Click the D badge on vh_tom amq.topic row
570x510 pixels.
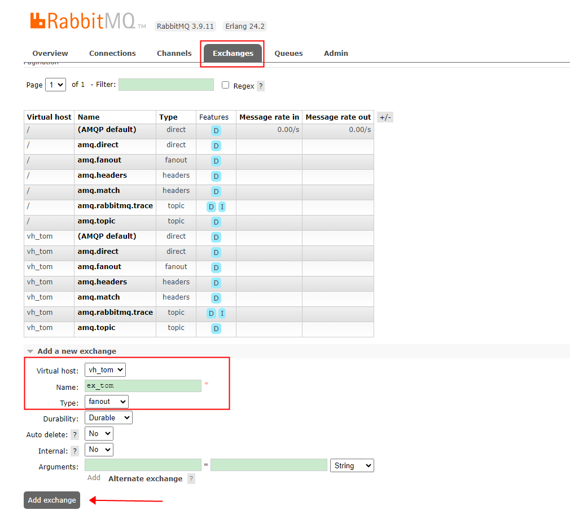(x=216, y=328)
